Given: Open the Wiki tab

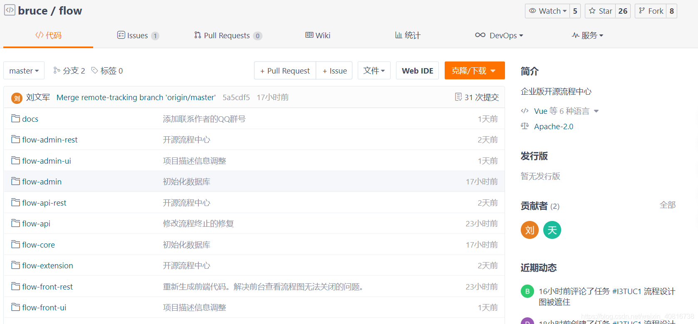Looking at the screenshot, I should coord(318,35).
